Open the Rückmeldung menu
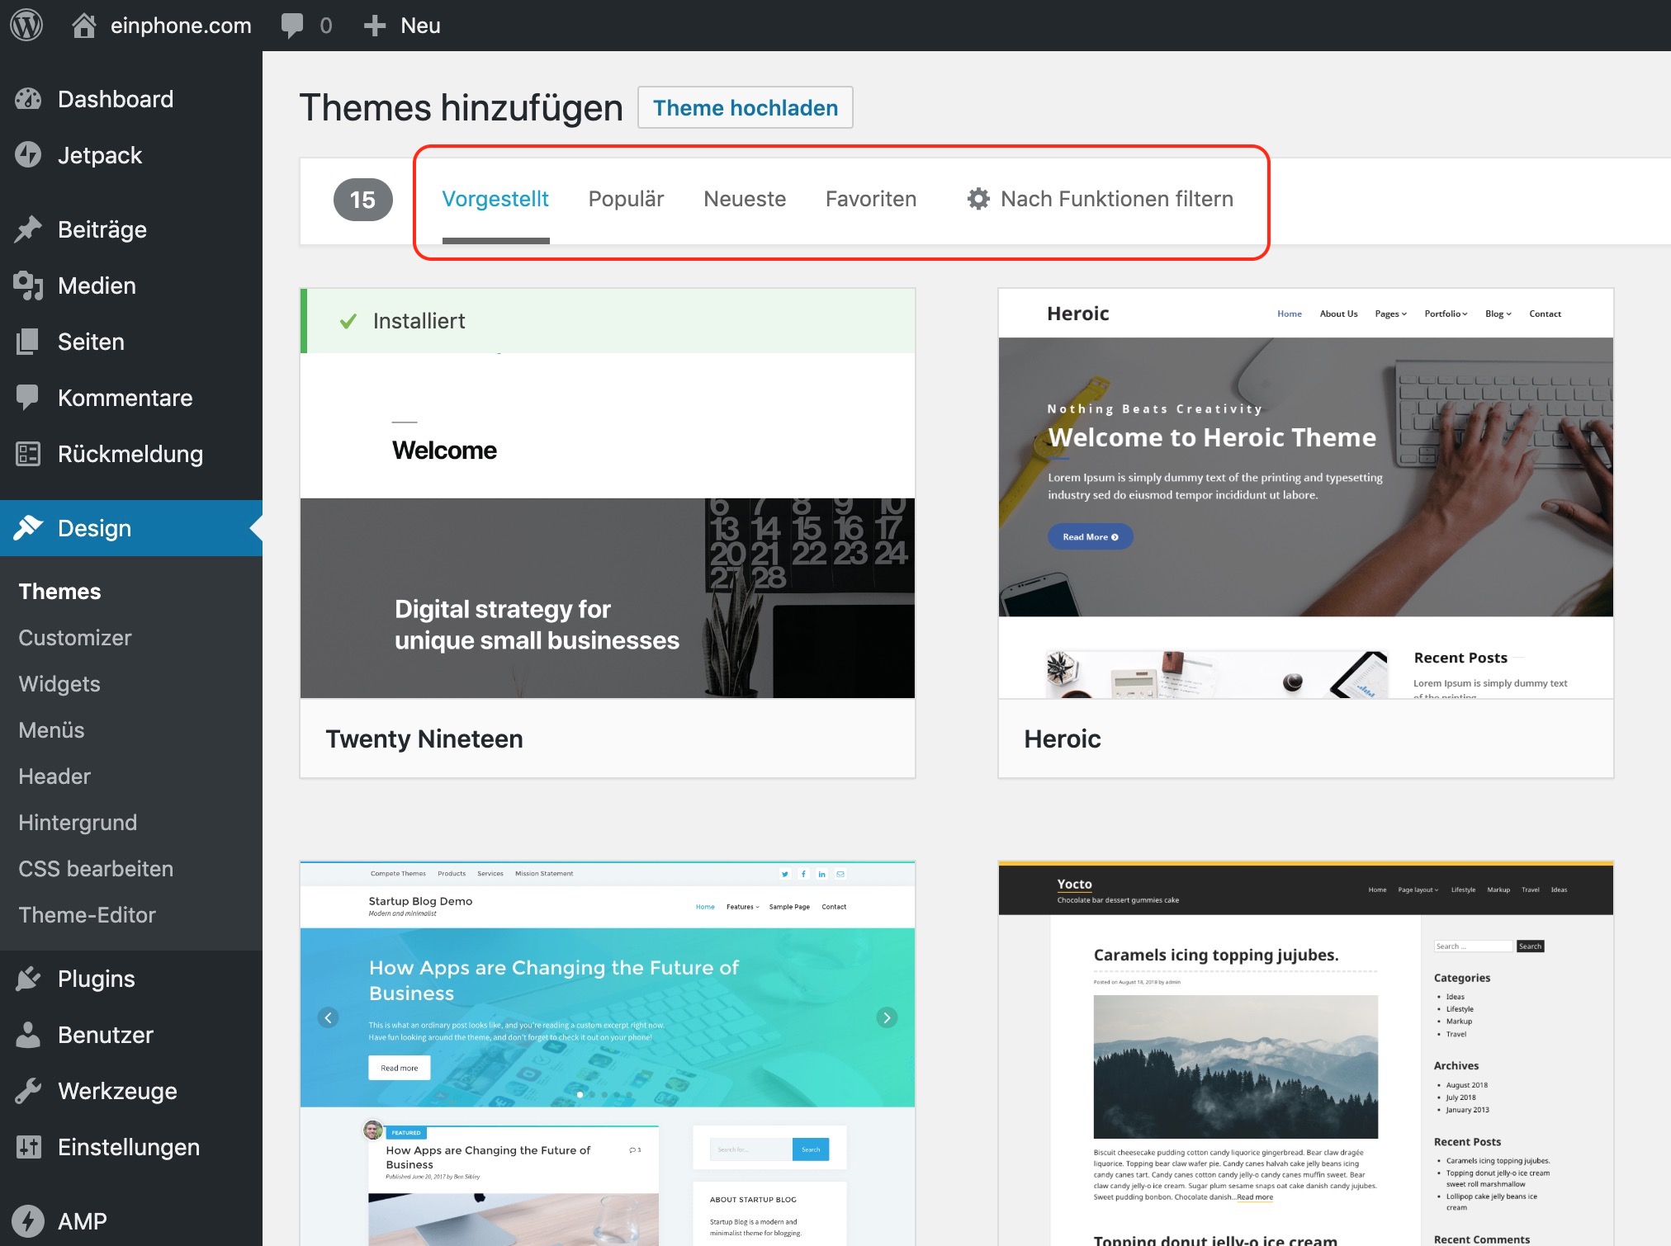 (131, 454)
